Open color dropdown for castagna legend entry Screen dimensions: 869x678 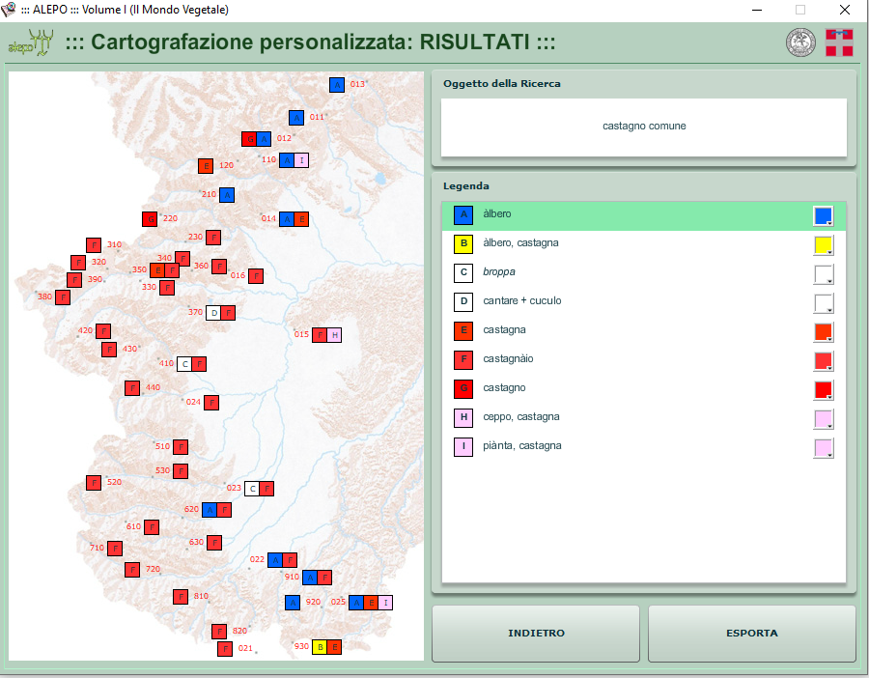pos(824,332)
